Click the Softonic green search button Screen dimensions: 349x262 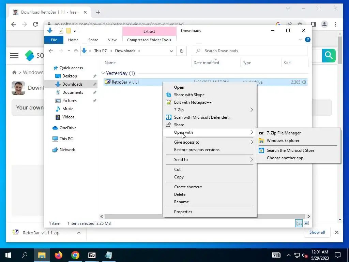[x=329, y=55]
